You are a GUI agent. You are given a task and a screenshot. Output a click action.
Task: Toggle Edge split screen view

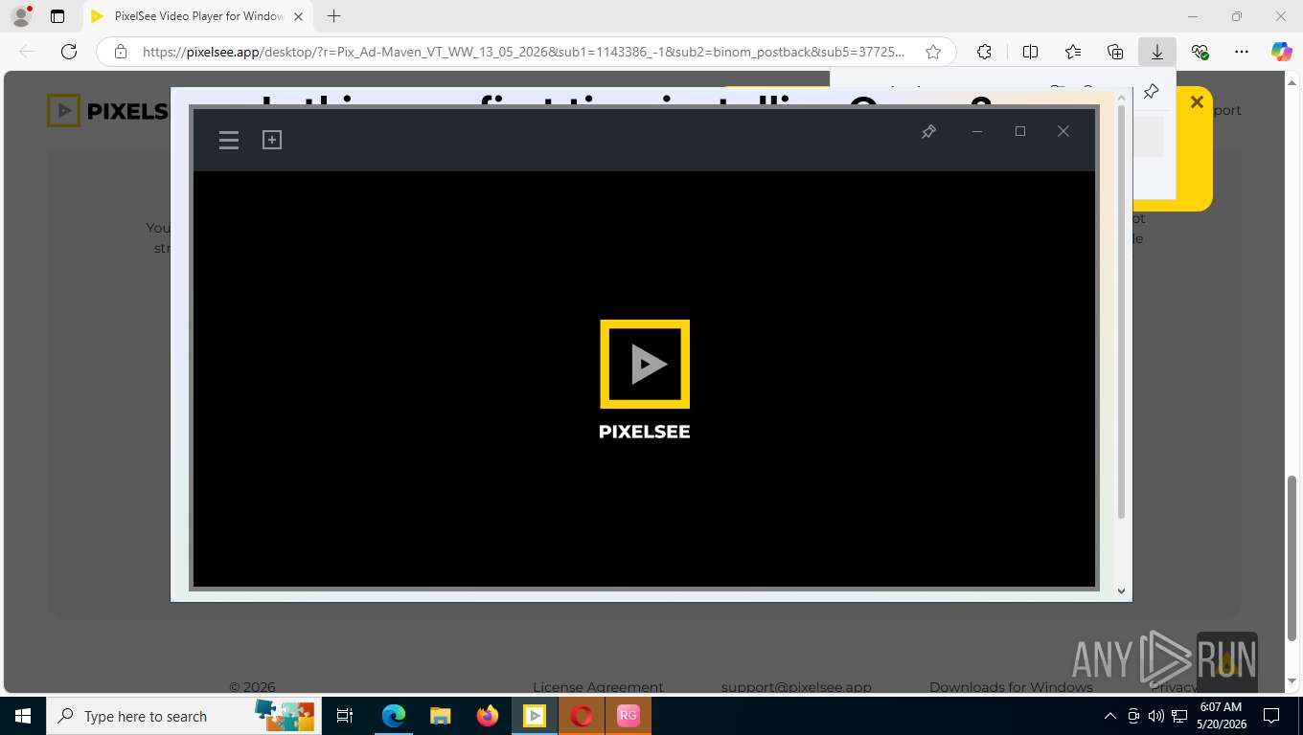point(1030,52)
